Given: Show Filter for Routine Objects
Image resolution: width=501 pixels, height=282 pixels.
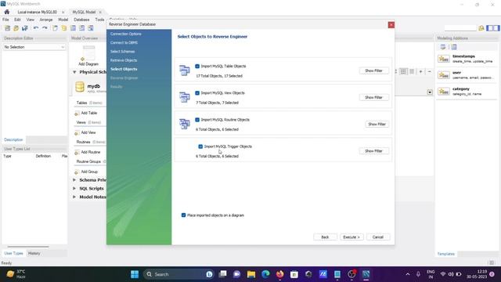Looking at the screenshot, I should [x=377, y=124].
